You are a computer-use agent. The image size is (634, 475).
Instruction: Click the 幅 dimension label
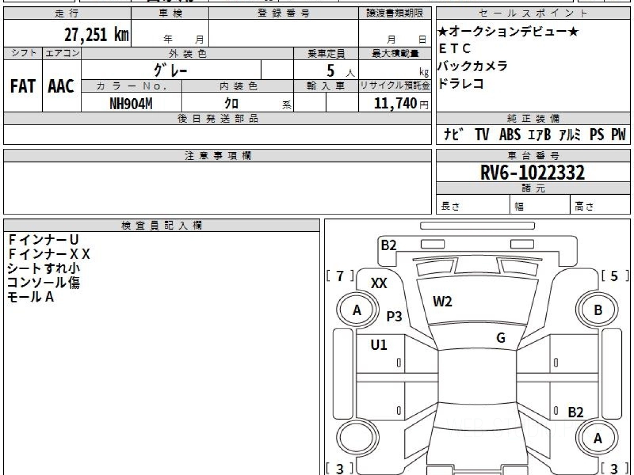(x=519, y=207)
